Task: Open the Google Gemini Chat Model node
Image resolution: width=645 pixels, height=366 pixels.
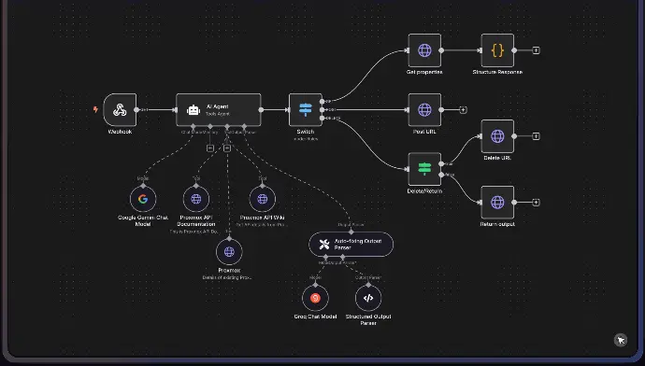Action: tap(143, 199)
